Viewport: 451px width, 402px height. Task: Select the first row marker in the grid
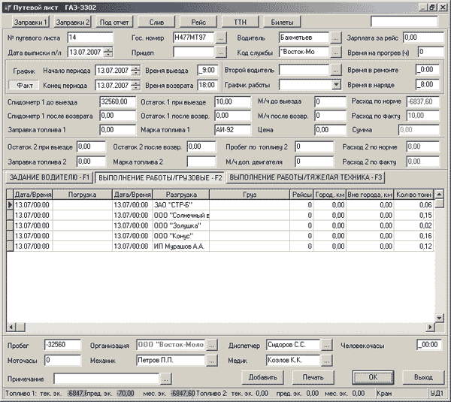[x=10, y=205]
